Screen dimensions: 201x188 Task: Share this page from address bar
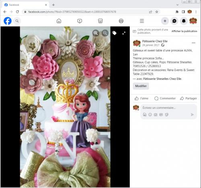pyautogui.click(x=151, y=12)
